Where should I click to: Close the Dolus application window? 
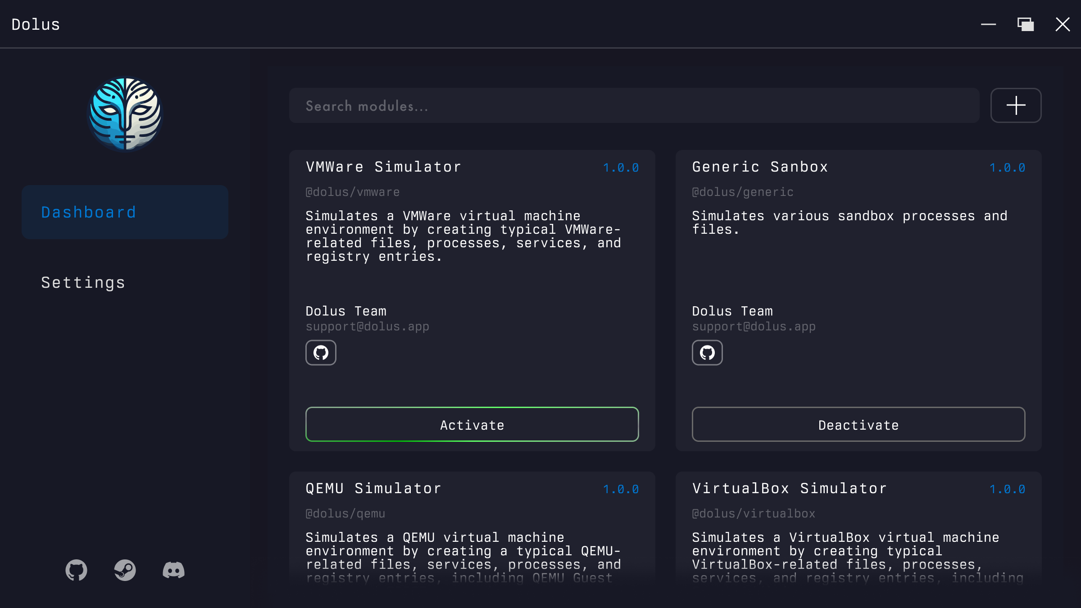1063,24
